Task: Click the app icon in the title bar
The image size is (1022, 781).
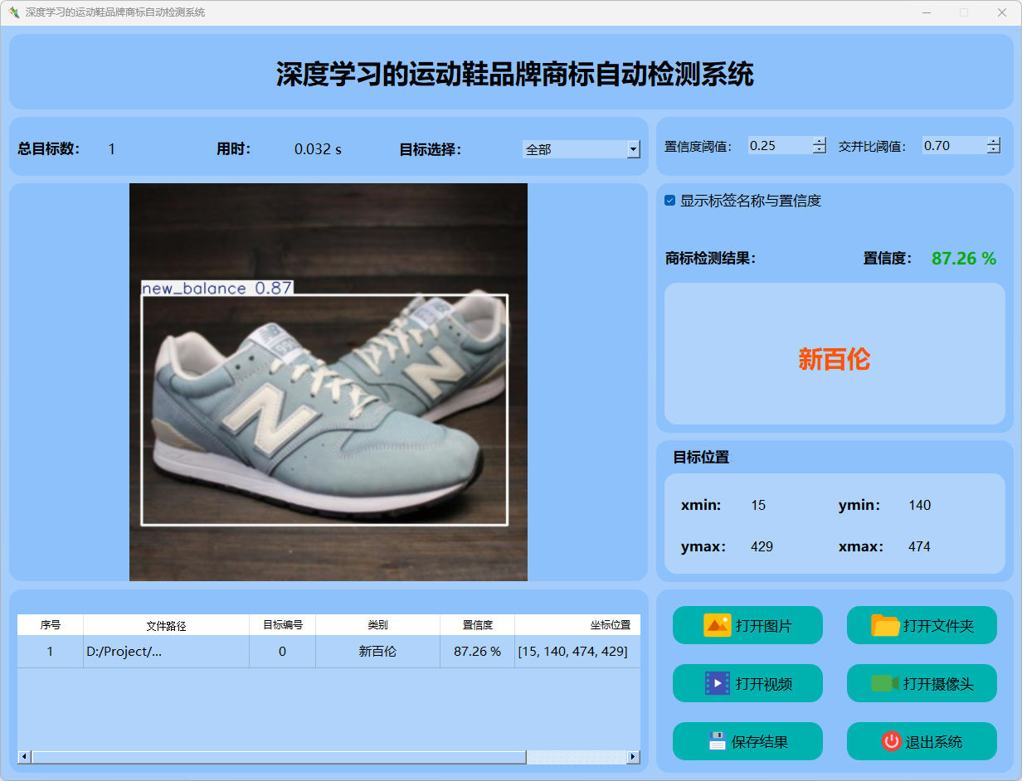Action: click(13, 12)
